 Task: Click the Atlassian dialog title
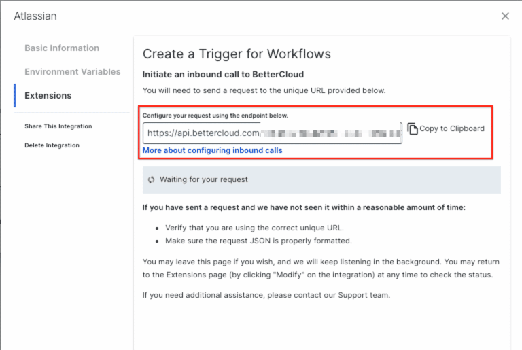(x=35, y=16)
